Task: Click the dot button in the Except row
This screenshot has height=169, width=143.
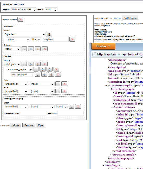Action: coord(58,91)
